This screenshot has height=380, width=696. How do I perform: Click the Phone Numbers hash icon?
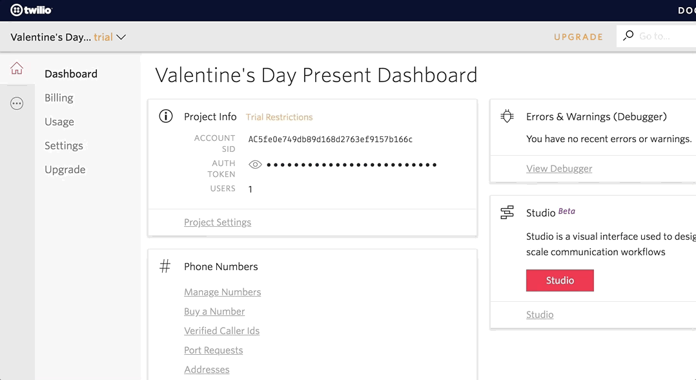(165, 266)
